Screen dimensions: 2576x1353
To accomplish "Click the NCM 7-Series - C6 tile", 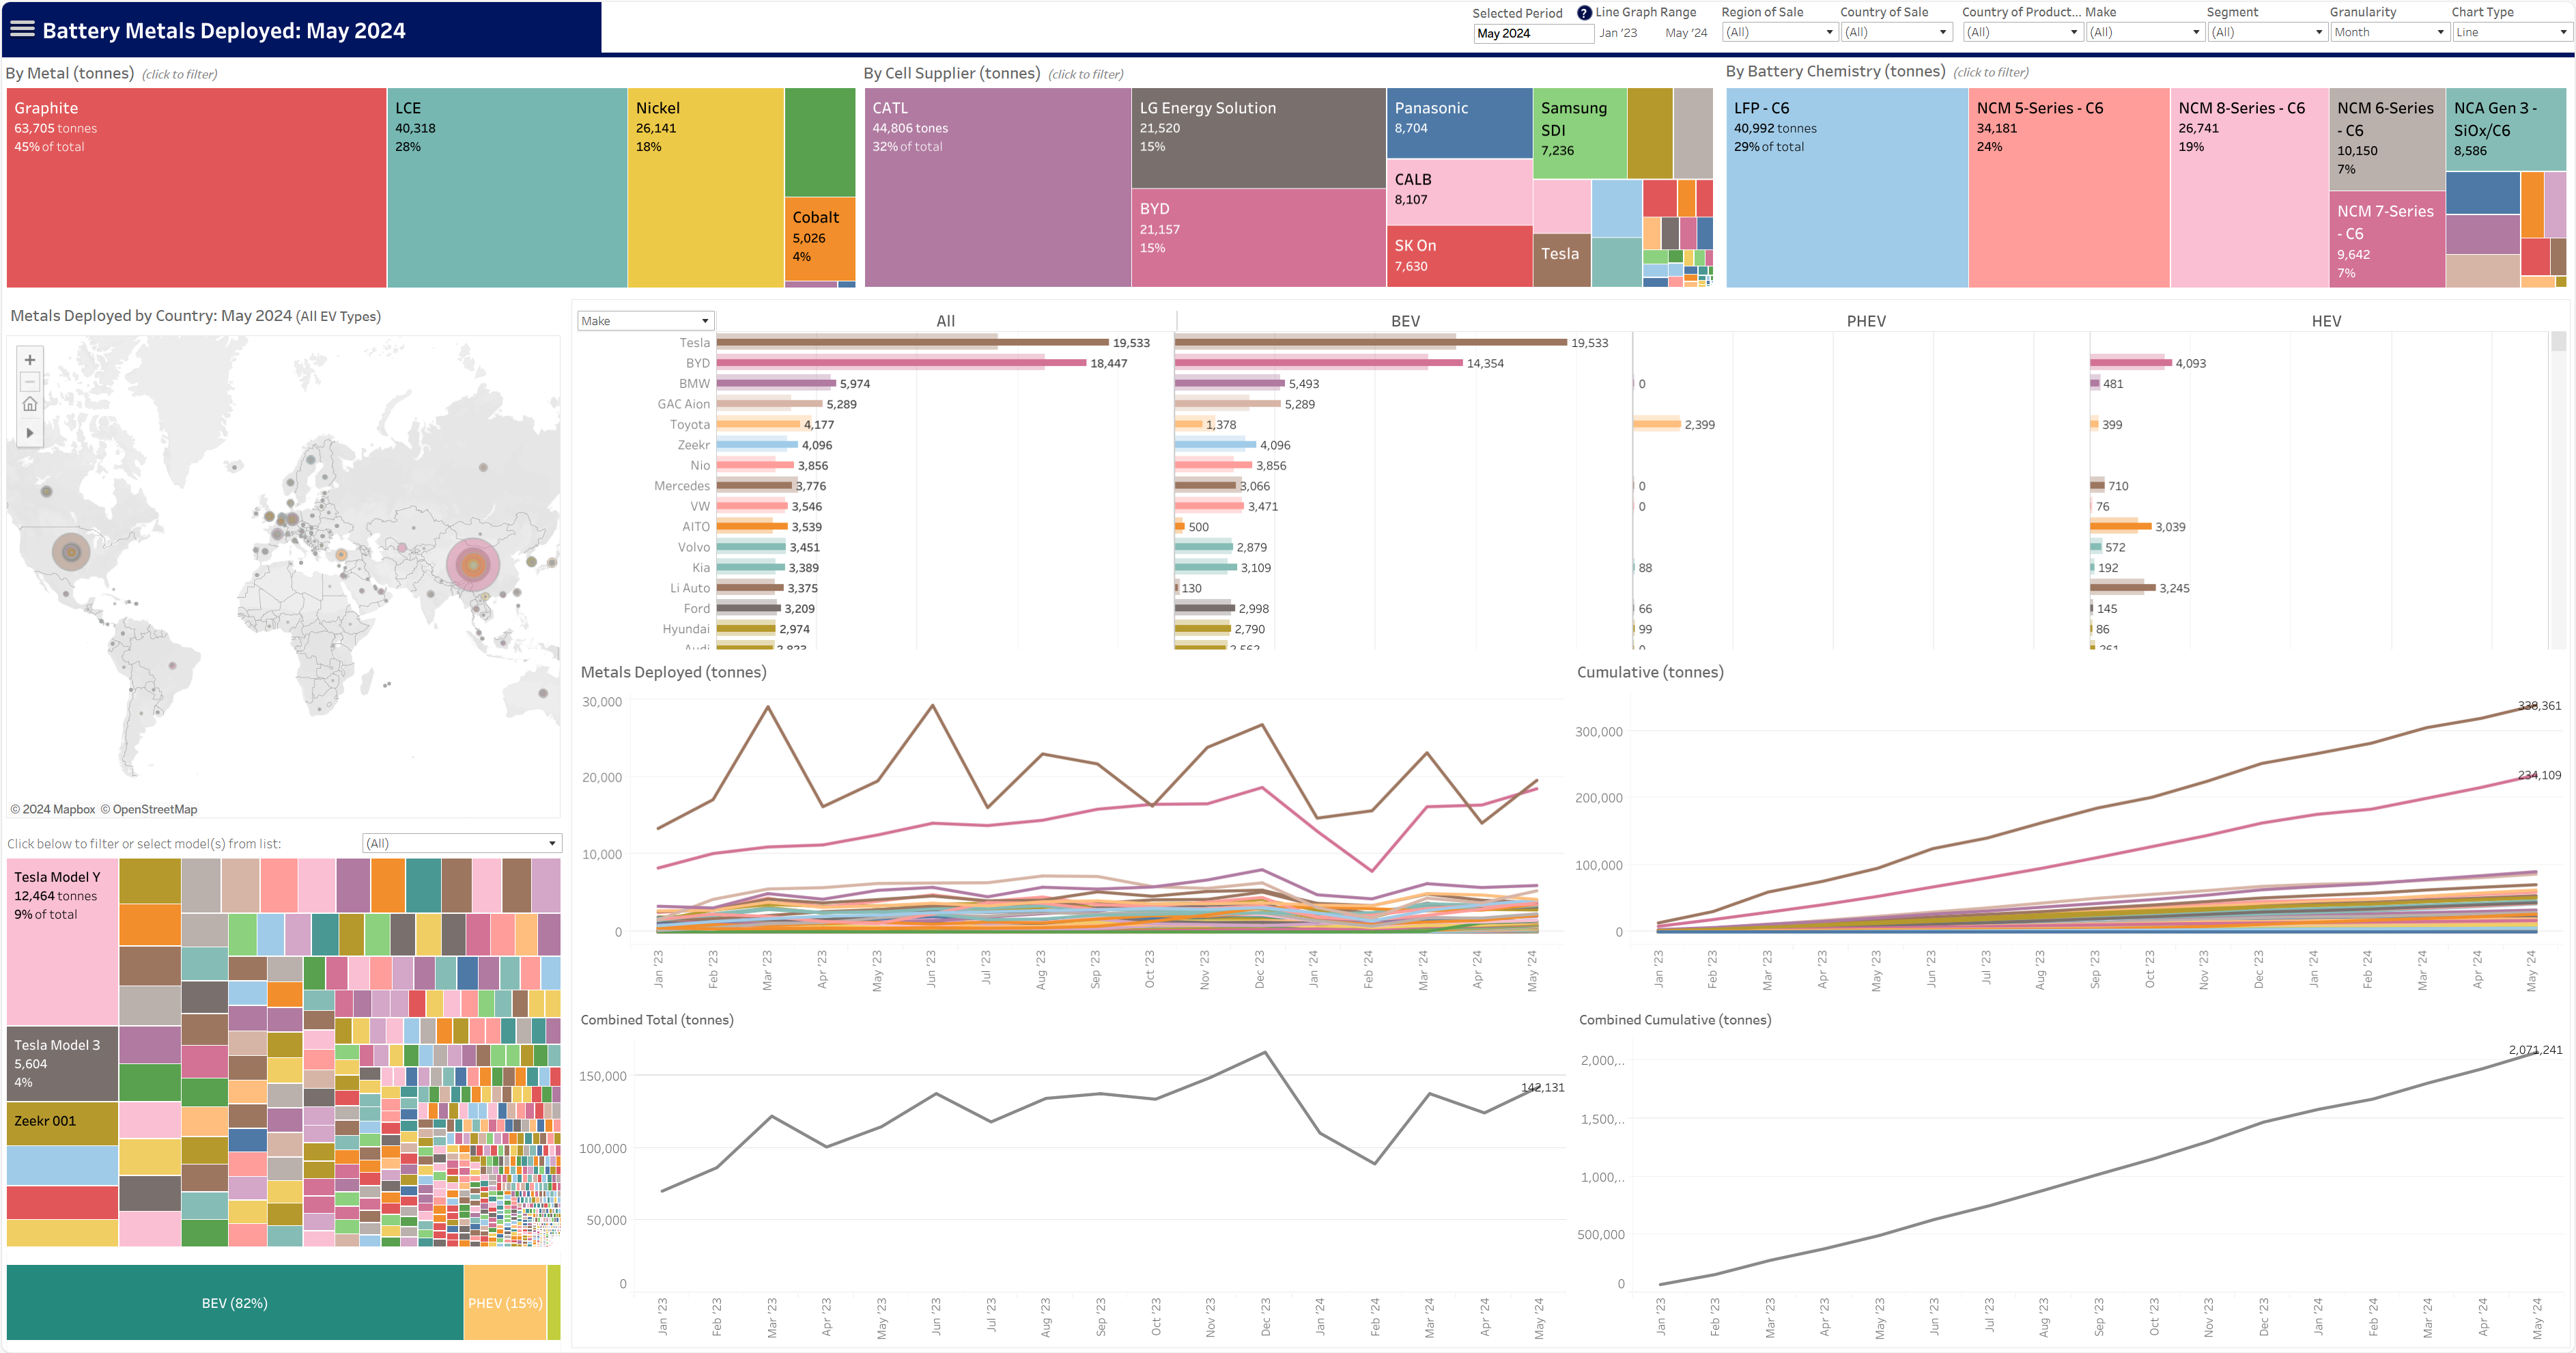I will coord(2387,240).
